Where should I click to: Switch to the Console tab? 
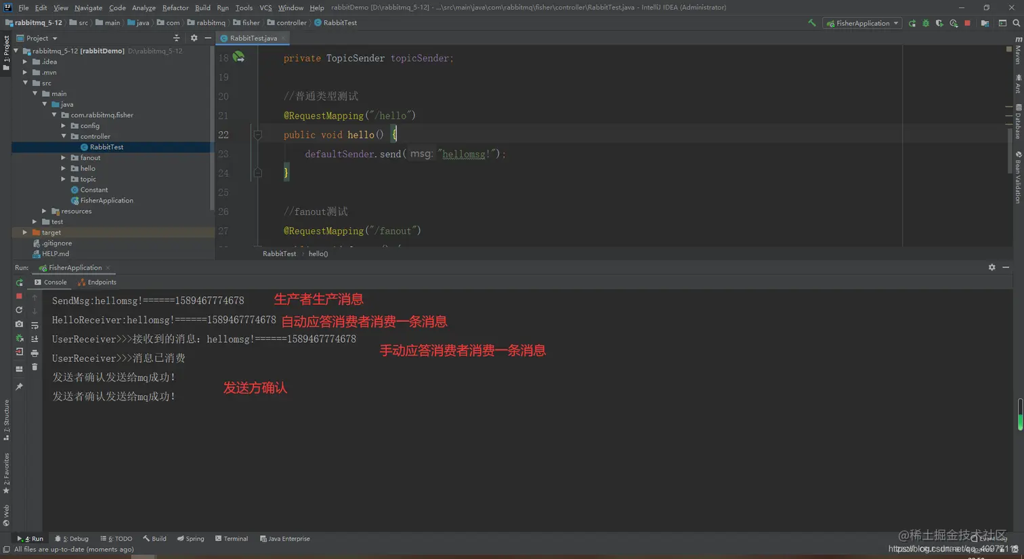(51, 283)
